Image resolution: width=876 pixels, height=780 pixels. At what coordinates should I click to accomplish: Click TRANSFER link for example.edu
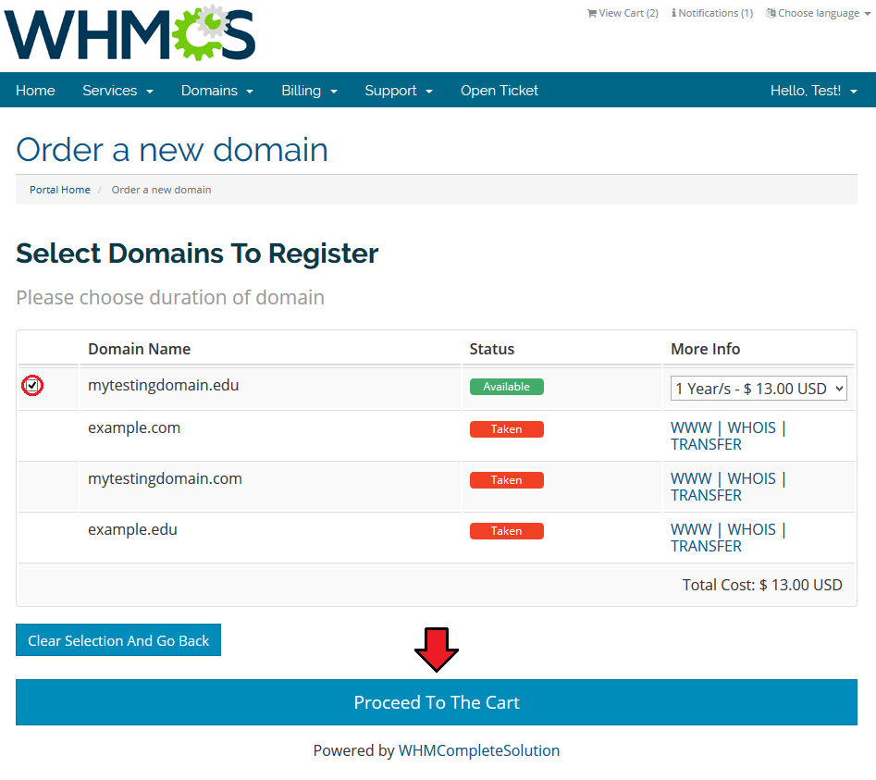point(706,547)
